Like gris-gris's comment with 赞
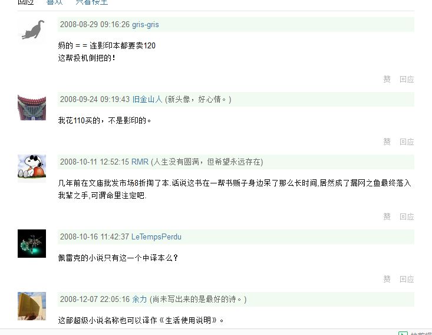 pyautogui.click(x=387, y=80)
